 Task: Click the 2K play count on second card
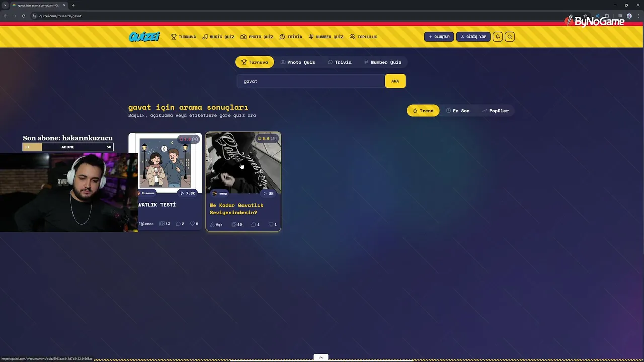click(x=268, y=193)
